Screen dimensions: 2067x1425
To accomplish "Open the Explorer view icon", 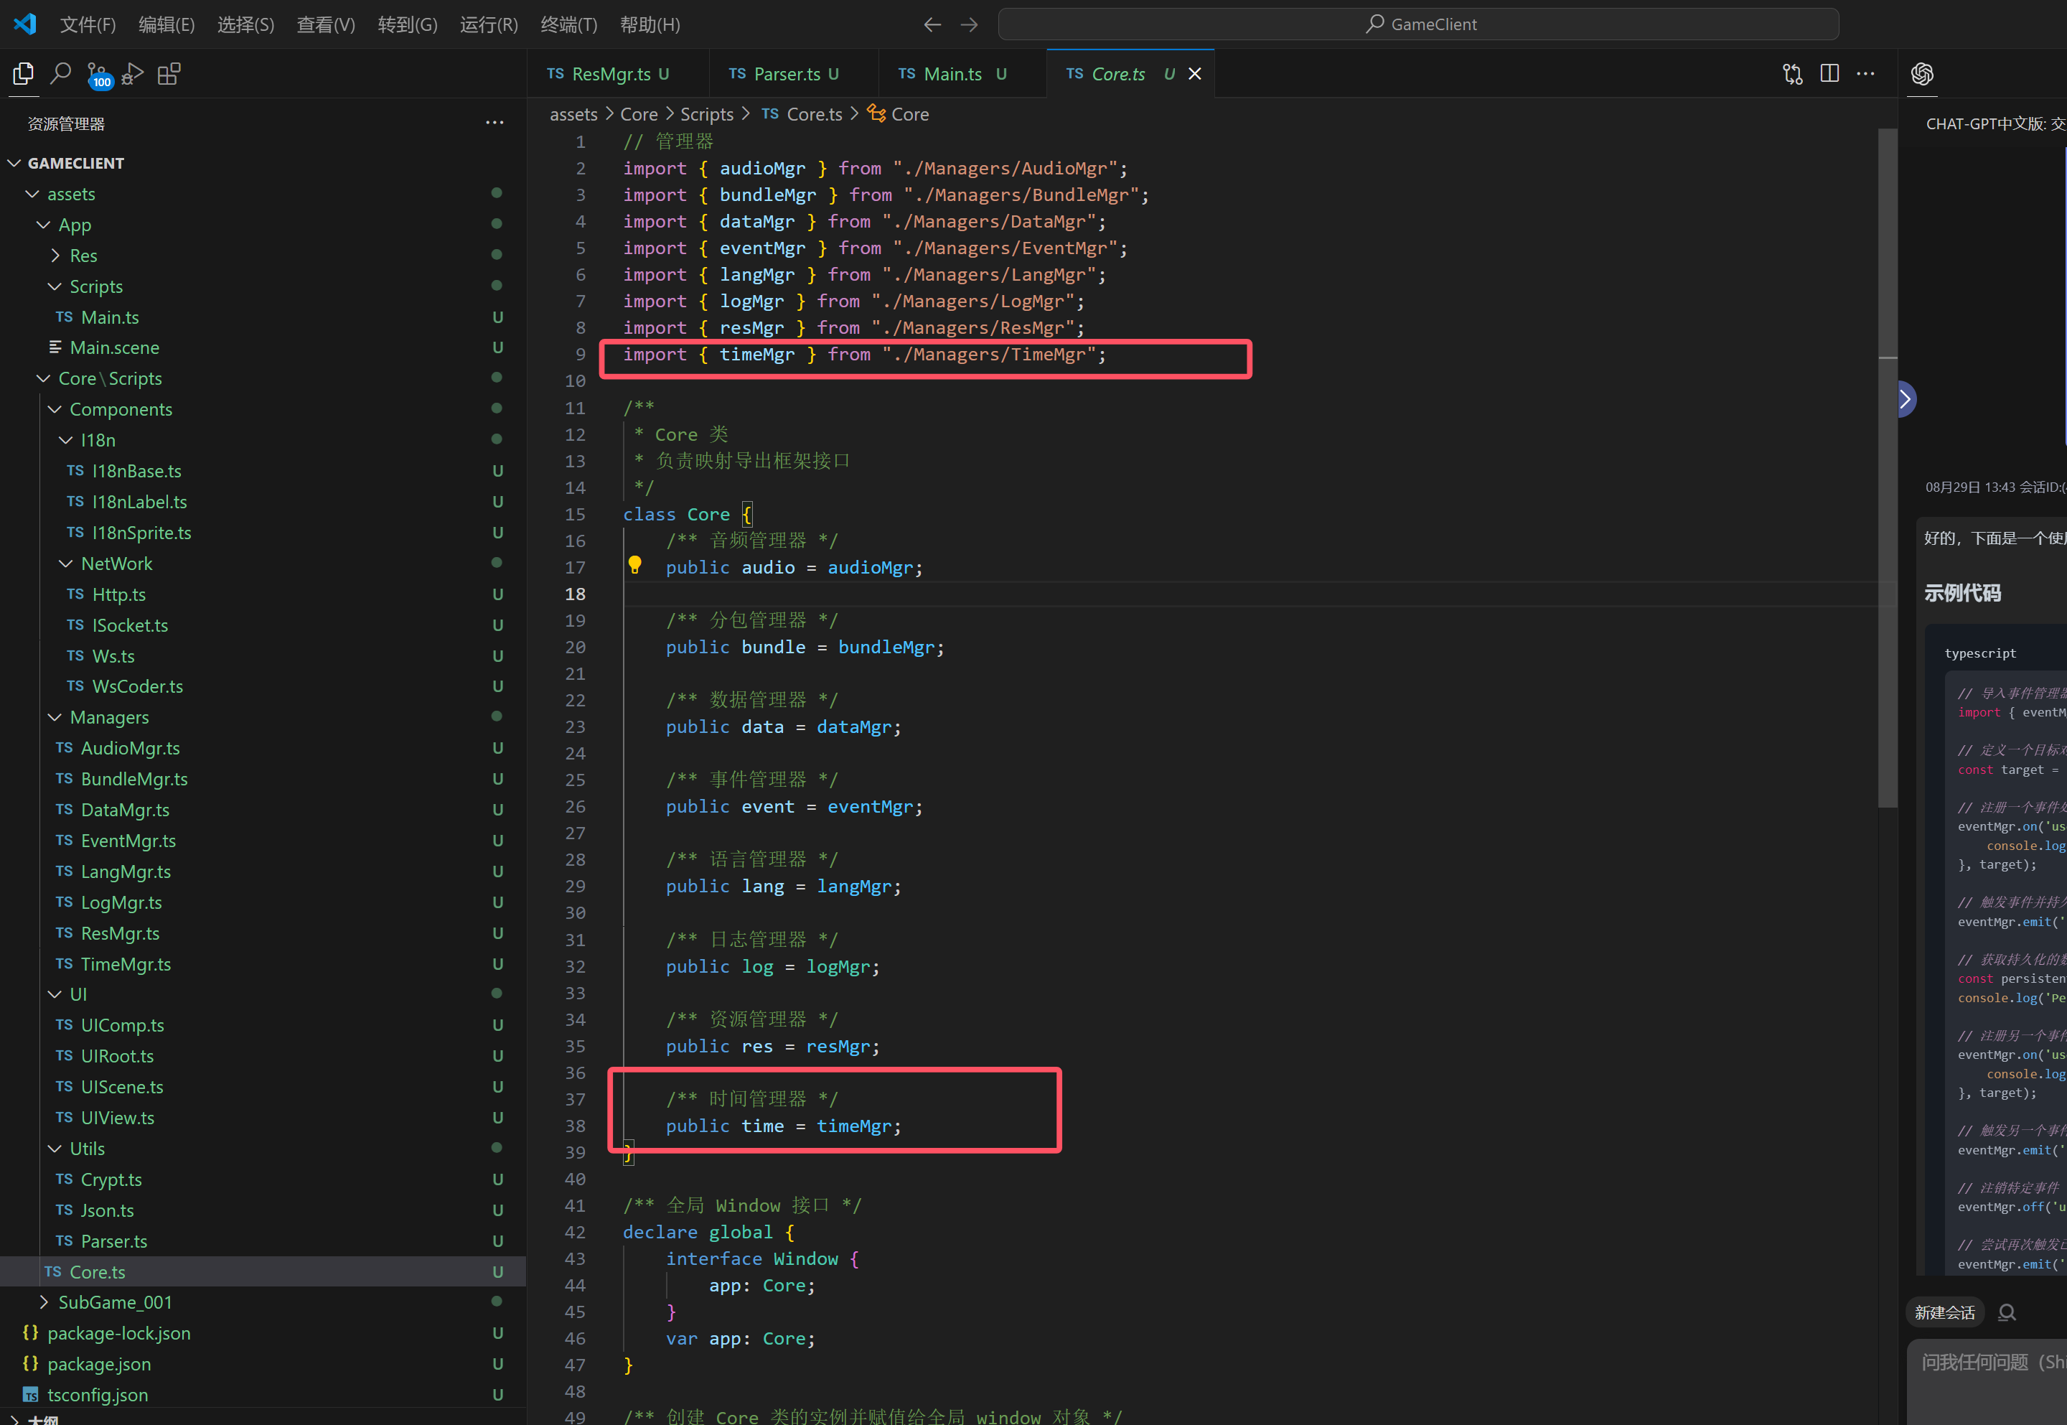I will 24,73.
